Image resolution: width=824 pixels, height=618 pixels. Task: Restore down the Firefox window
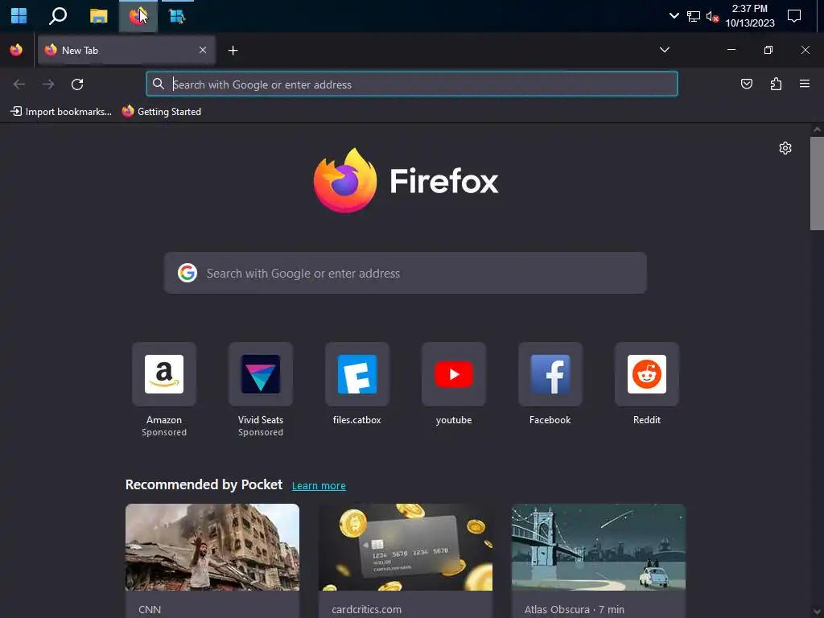click(x=768, y=50)
